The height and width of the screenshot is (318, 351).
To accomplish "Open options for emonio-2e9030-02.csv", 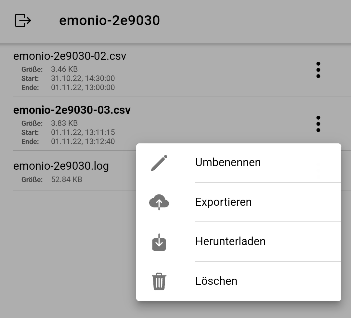I will point(318,70).
